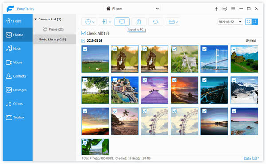Viewport: 266px width, 164px height.
Task: Uncheck the bridge photo checkbox
Action: (204, 49)
